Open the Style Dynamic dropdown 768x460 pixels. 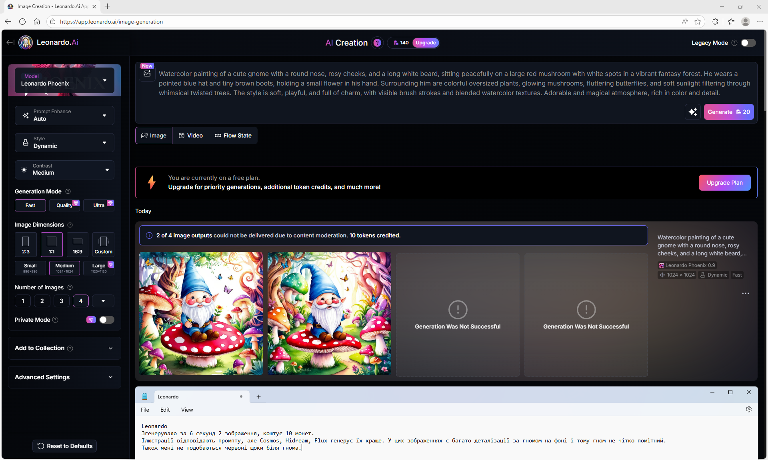click(64, 143)
